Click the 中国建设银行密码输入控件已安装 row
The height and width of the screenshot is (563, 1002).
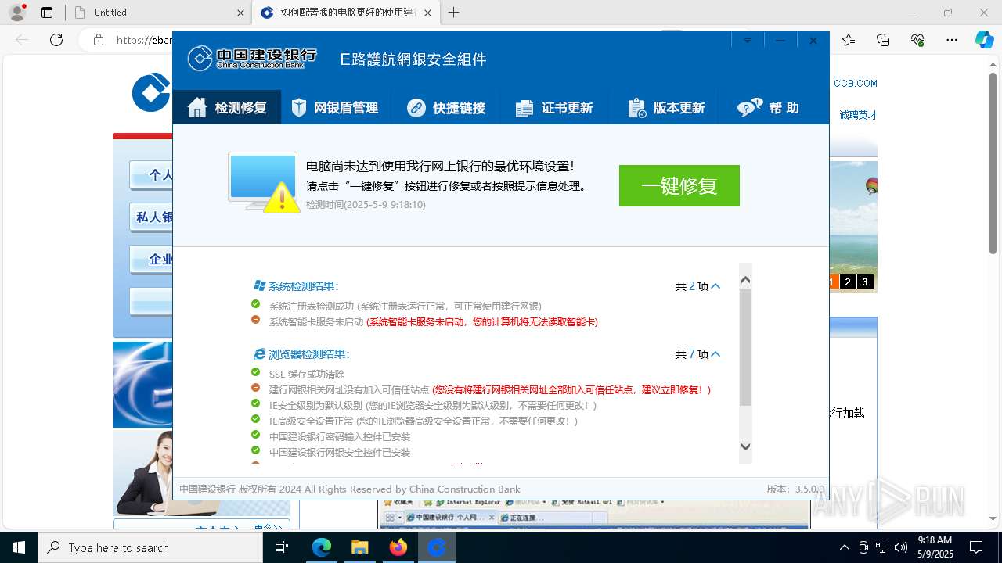[x=330, y=436]
